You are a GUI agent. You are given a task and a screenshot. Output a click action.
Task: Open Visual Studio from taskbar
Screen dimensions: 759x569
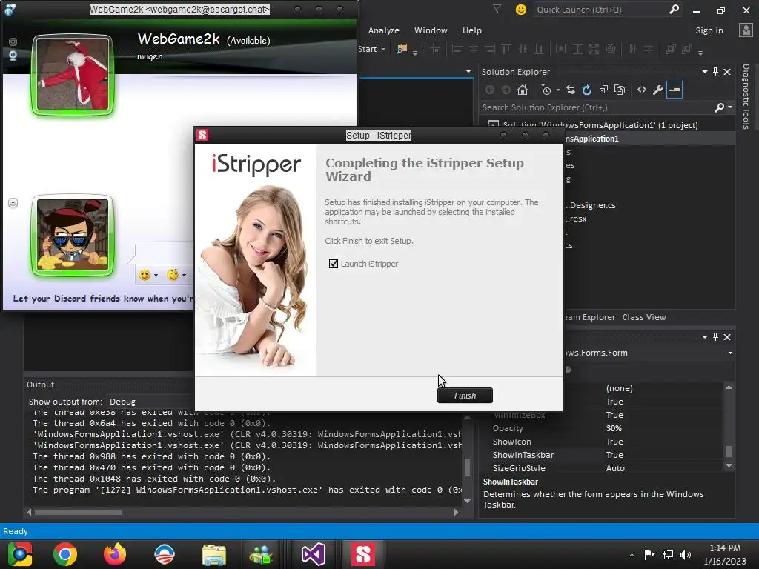[x=314, y=554]
